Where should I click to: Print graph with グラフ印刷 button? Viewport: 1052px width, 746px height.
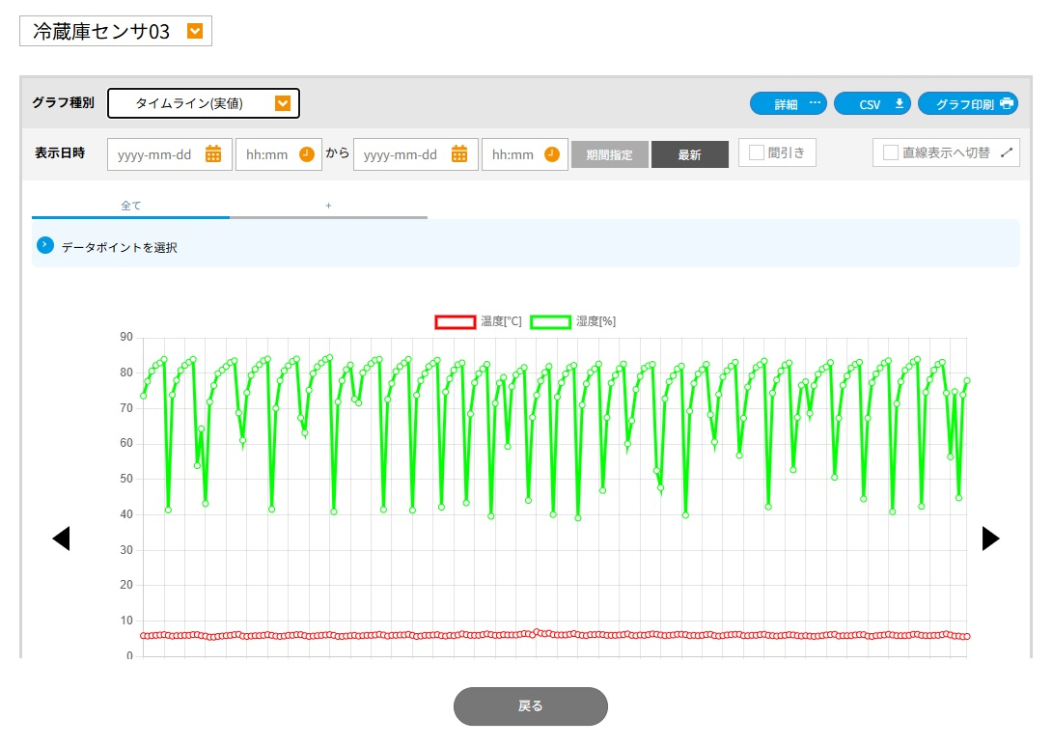(x=967, y=104)
